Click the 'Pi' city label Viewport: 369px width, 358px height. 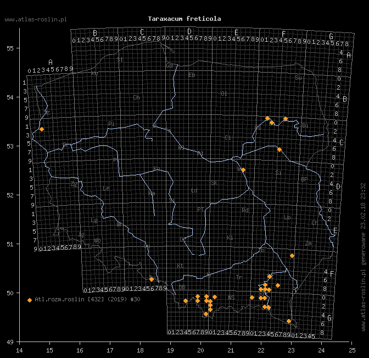click(111, 124)
